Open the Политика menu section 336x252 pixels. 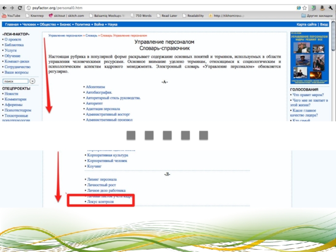point(82,24)
